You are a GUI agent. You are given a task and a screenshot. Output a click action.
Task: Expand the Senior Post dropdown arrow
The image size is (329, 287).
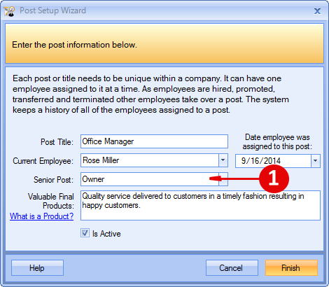(x=223, y=179)
